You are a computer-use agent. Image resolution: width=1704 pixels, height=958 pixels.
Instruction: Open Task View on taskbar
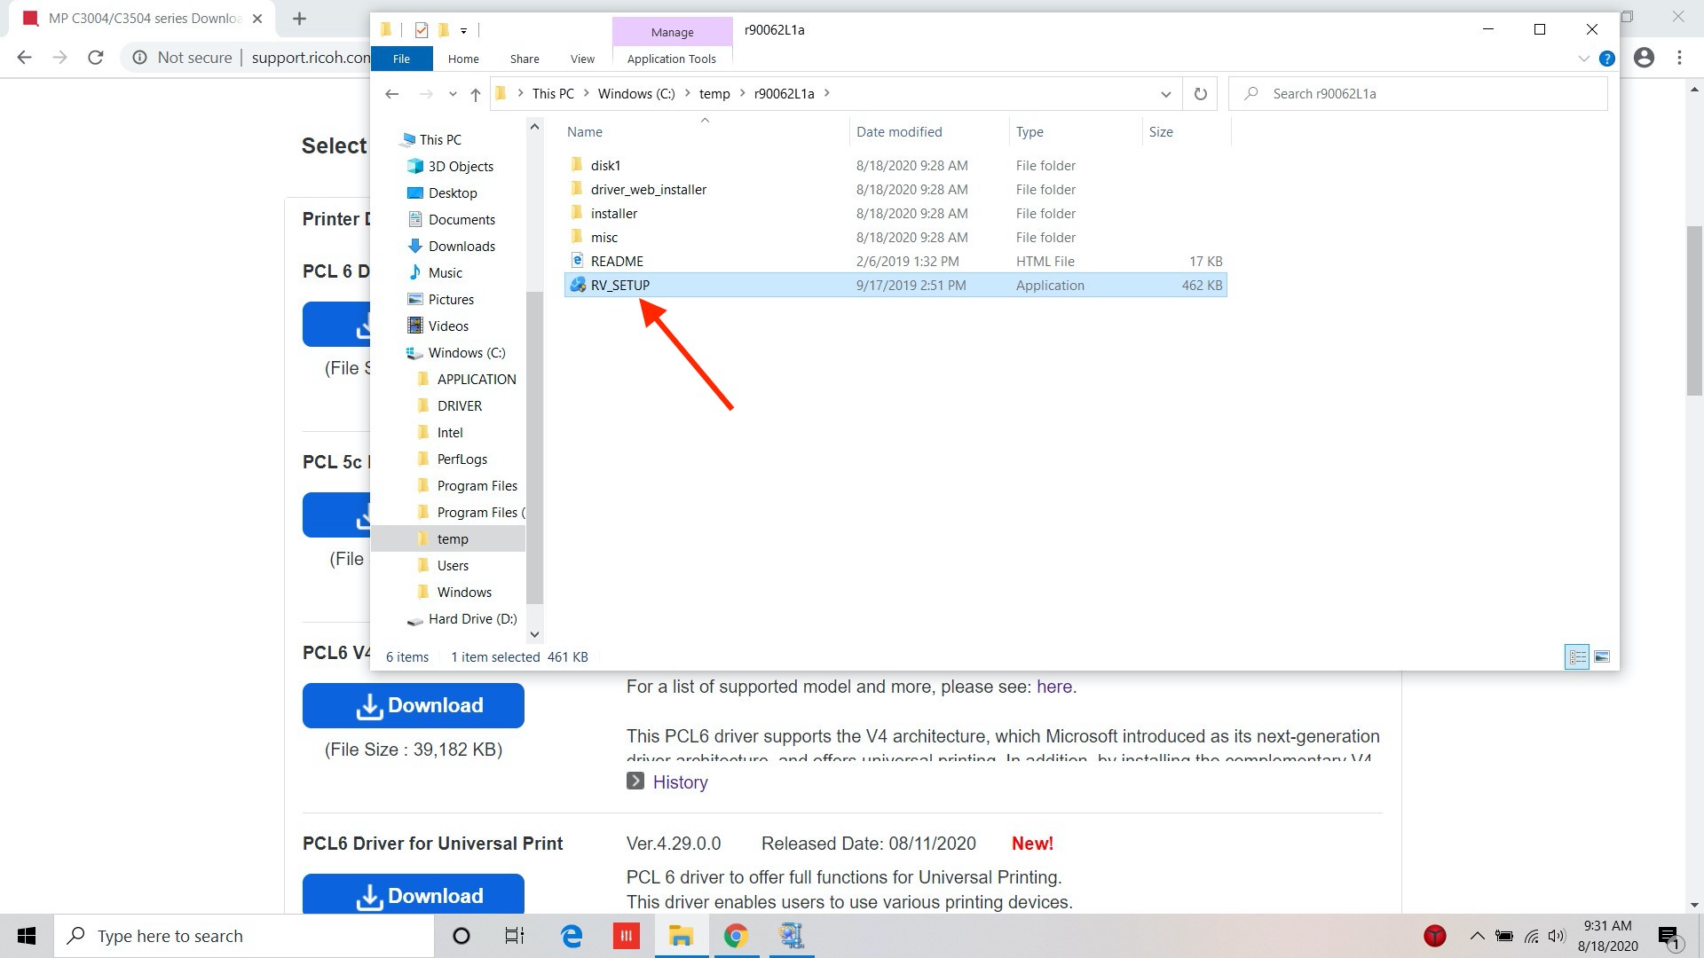pyautogui.click(x=515, y=936)
